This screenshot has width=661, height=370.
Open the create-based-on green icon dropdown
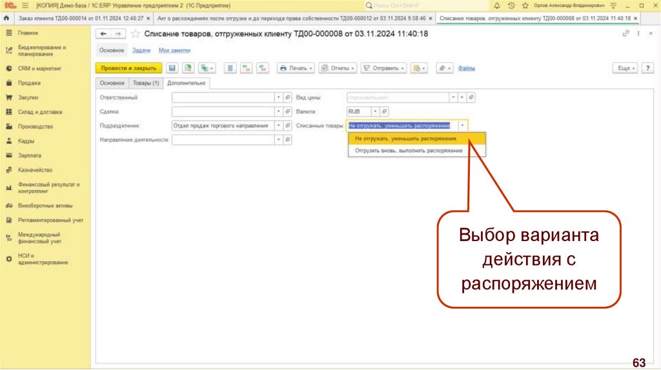click(x=207, y=68)
